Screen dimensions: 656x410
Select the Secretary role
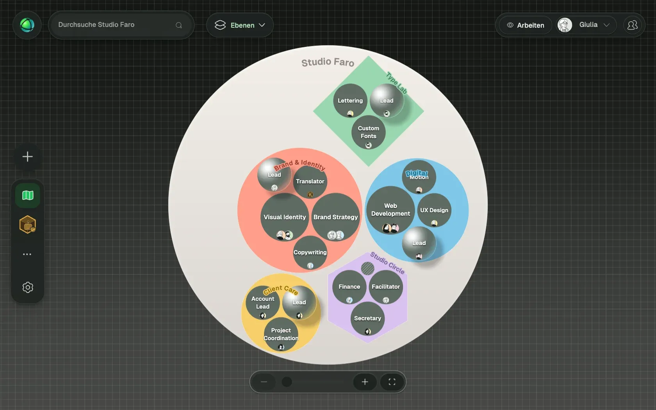click(367, 318)
